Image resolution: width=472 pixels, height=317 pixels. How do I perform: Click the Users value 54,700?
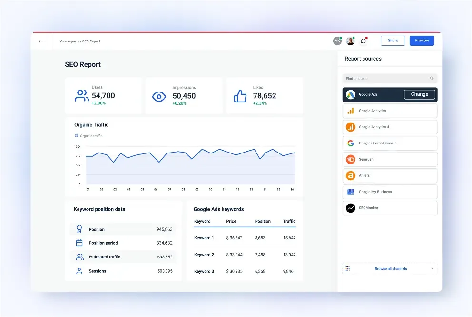tap(103, 96)
